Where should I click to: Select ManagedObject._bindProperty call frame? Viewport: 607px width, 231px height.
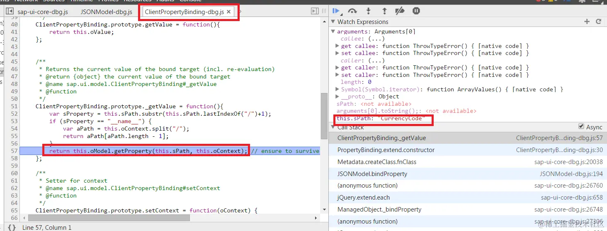point(468,210)
